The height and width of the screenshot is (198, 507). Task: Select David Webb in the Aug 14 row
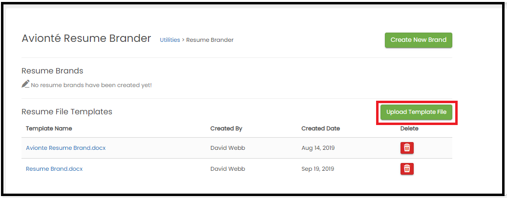(x=228, y=148)
